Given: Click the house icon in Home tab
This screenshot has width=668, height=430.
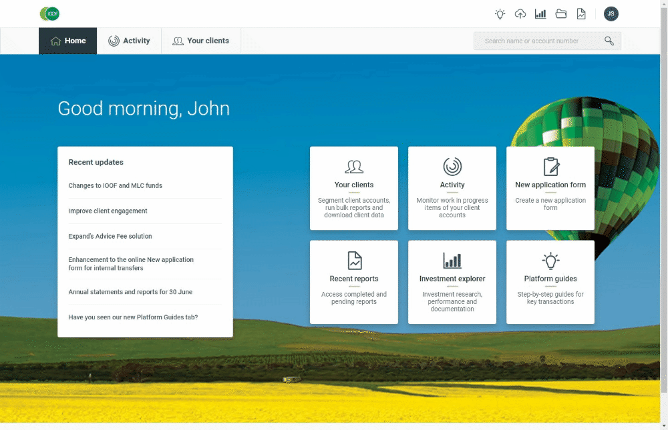Looking at the screenshot, I should (x=56, y=41).
